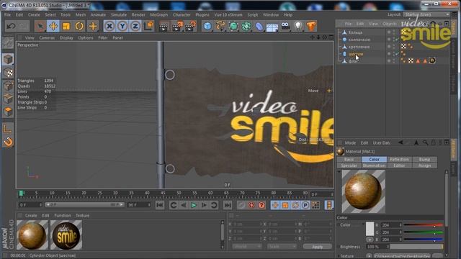461x259 pixels.
Task: Open the Specular material tab
Action: click(349, 165)
